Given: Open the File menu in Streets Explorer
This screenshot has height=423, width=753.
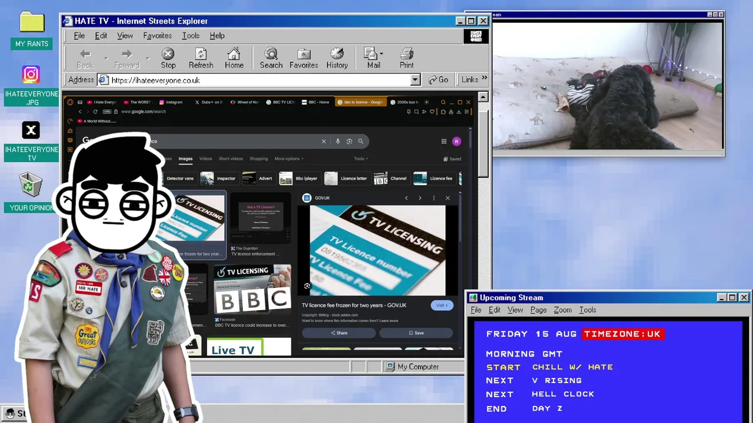Looking at the screenshot, I should tap(79, 35).
